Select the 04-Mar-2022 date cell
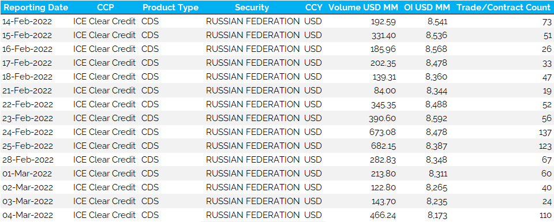 (x=27, y=215)
